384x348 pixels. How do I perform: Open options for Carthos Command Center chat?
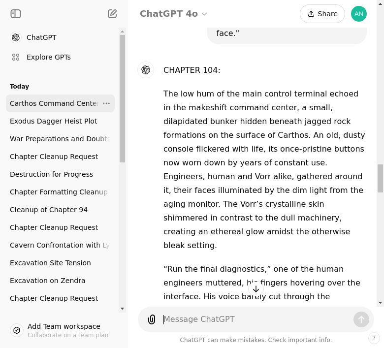pos(106,103)
